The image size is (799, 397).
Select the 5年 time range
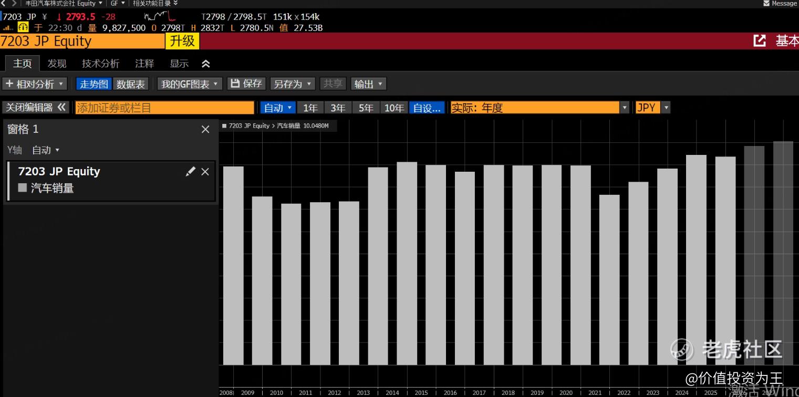pos(366,108)
